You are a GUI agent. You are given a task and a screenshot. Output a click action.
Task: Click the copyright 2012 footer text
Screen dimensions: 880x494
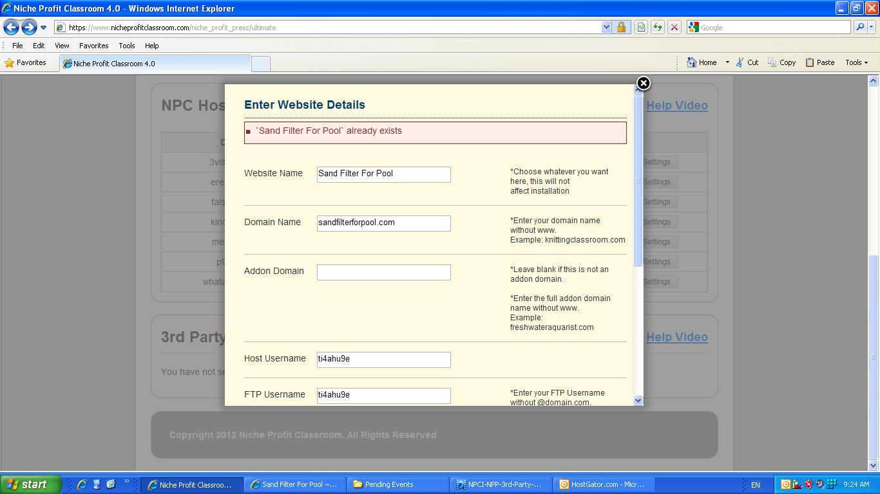point(303,435)
